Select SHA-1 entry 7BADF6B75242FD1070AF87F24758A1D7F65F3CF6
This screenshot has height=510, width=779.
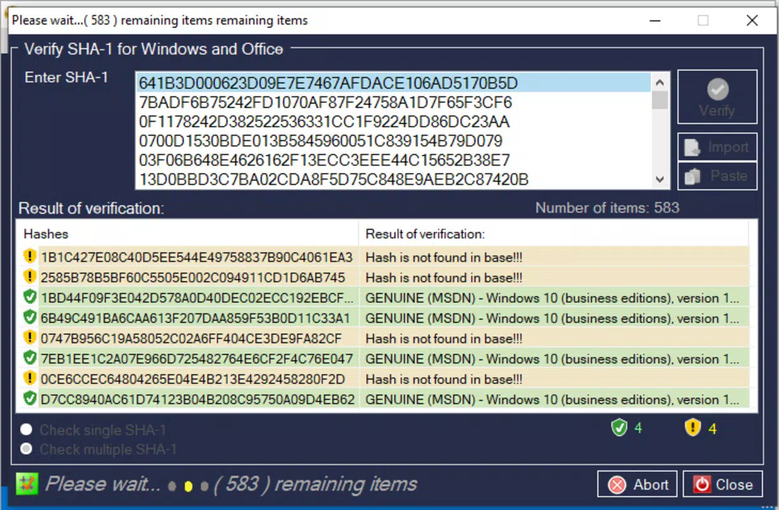pos(393,103)
